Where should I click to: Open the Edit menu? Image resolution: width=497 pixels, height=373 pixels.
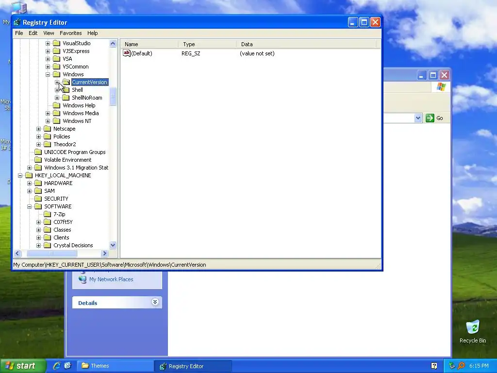33,33
